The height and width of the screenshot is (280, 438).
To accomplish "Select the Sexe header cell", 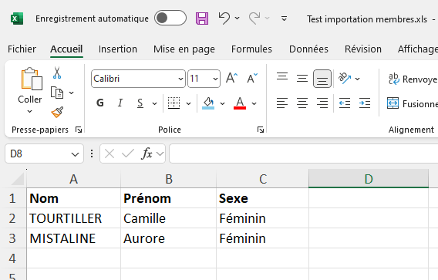I will pos(262,198).
